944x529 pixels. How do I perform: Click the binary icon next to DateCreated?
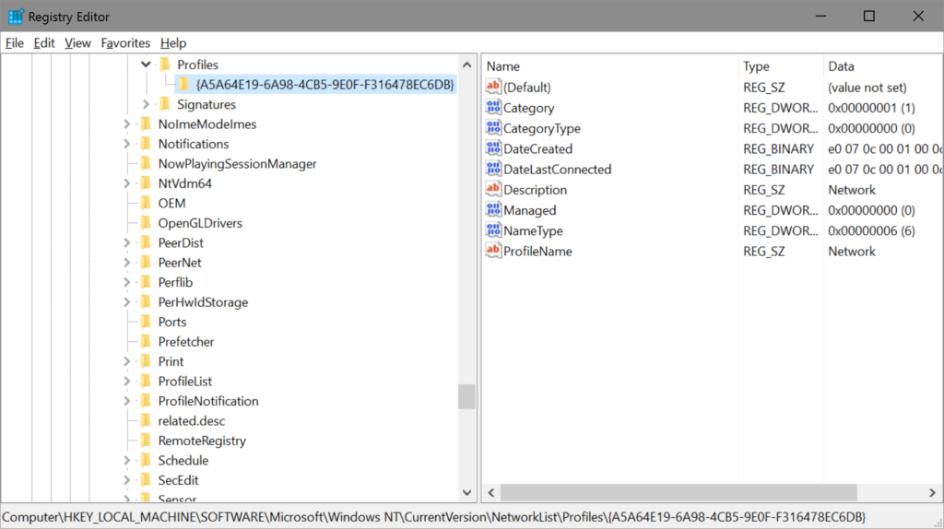pyautogui.click(x=493, y=149)
